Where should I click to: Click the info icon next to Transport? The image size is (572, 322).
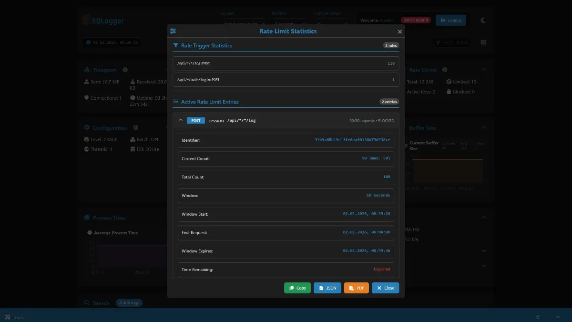pyautogui.click(x=125, y=70)
